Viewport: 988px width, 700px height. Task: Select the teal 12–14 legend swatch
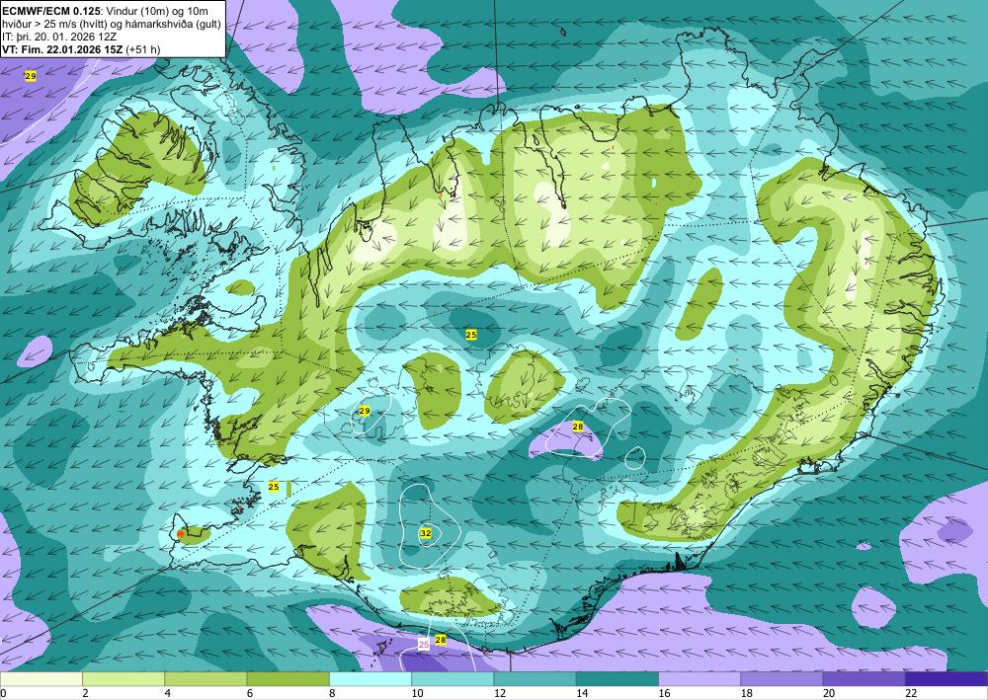click(535, 679)
